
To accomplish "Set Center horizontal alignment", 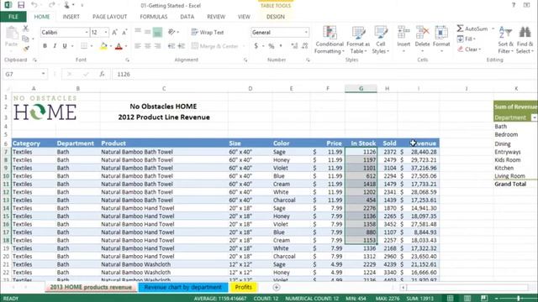I will pos(148,46).
